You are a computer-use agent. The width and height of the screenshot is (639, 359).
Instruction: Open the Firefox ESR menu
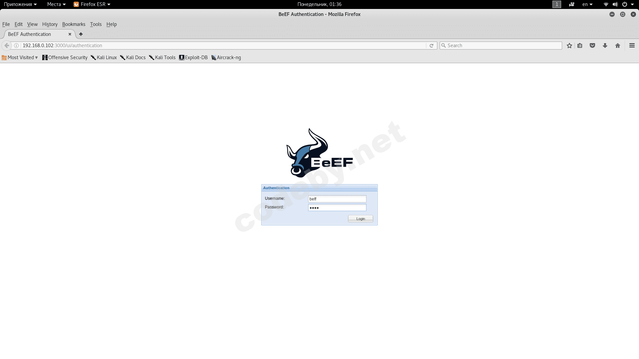92,4
